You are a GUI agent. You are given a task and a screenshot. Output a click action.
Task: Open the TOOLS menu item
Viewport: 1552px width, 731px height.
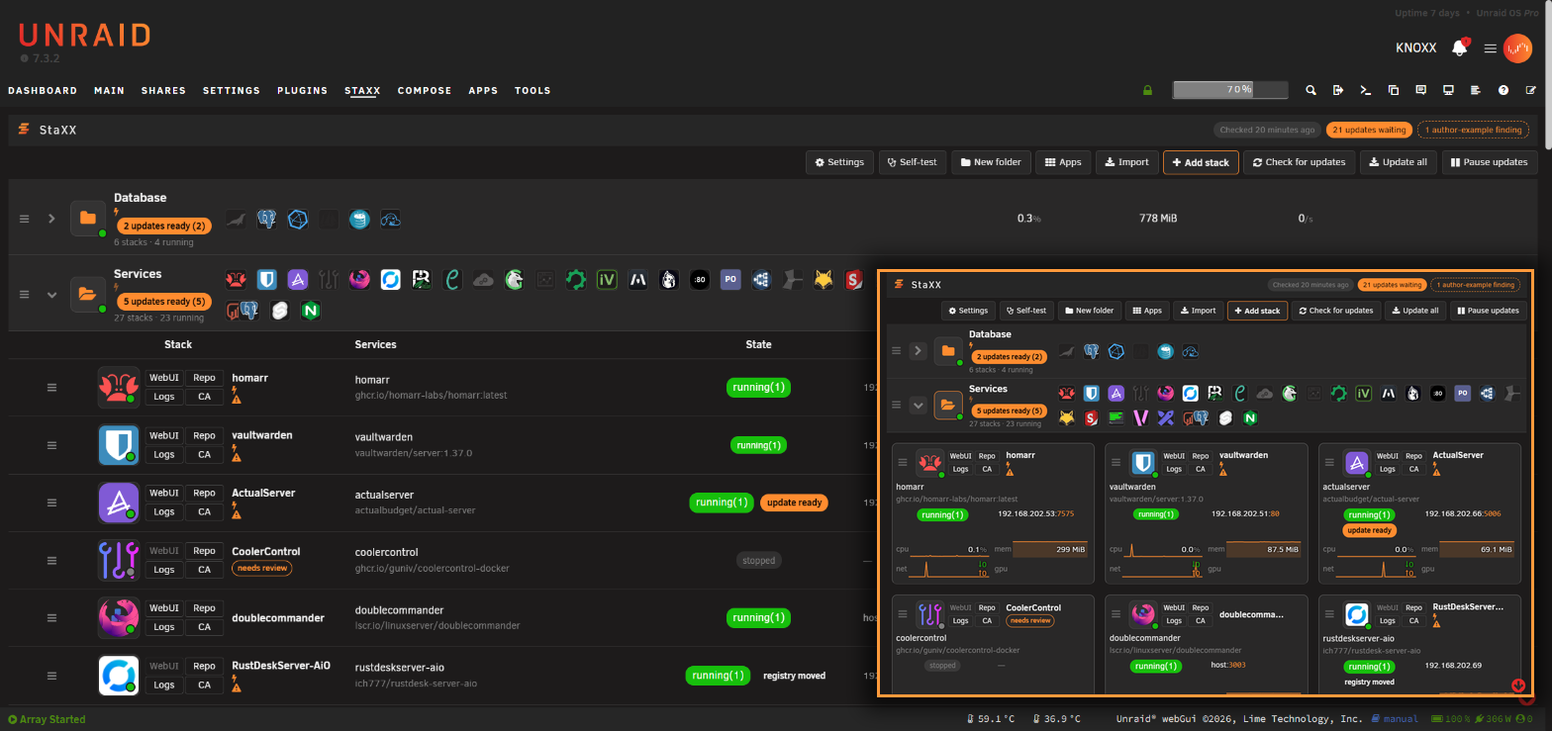click(533, 90)
